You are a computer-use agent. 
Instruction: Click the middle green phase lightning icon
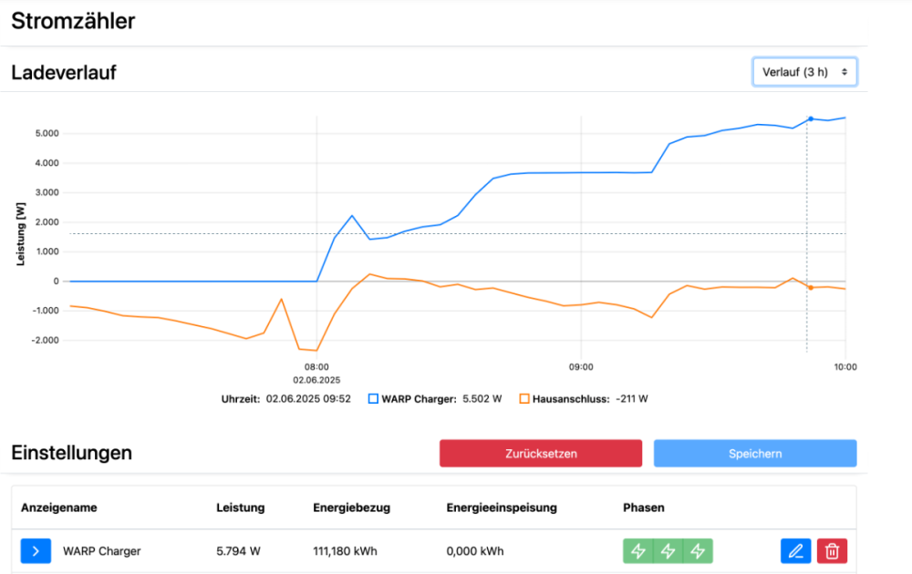(668, 551)
